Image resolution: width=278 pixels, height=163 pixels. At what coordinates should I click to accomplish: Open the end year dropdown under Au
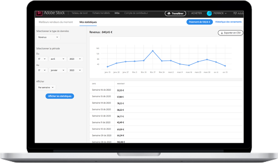click(75, 70)
